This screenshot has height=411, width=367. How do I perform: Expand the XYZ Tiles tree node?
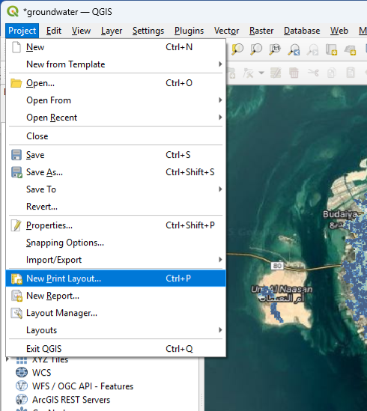(x=7, y=359)
